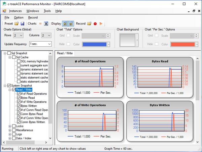202x152 pixels.
Task: Click the Chart Background swatch
Action: point(128,40)
